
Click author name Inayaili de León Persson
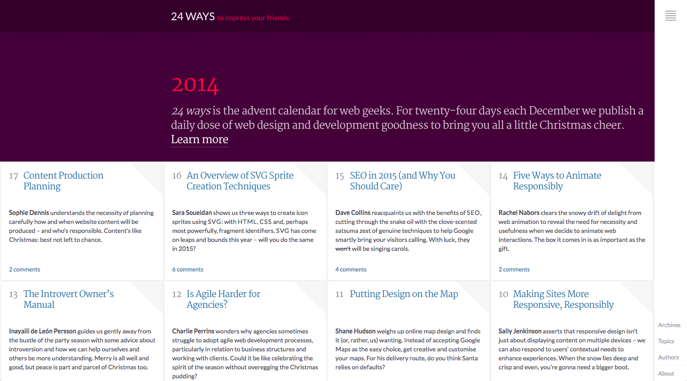(x=43, y=331)
